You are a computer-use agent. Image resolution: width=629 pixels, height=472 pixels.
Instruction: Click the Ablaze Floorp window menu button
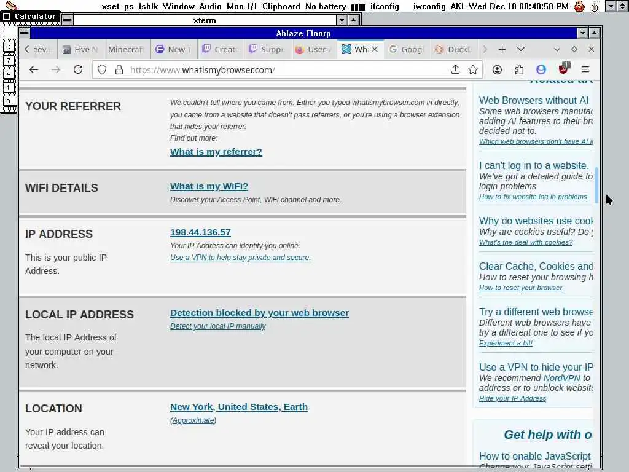[25, 33]
